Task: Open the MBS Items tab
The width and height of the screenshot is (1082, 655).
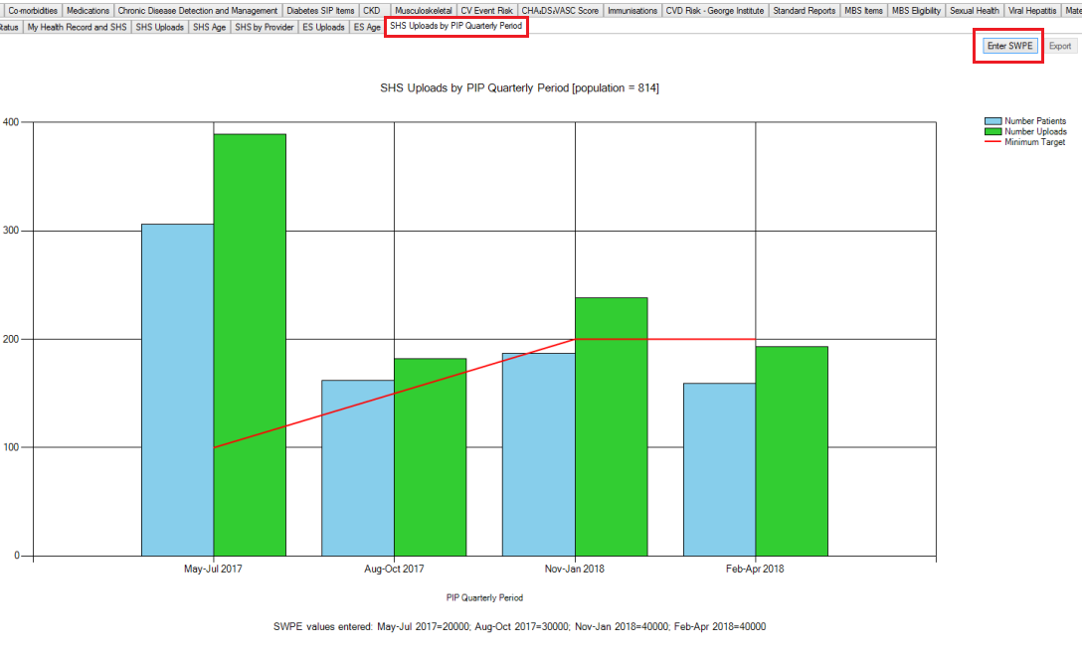Action: (863, 10)
